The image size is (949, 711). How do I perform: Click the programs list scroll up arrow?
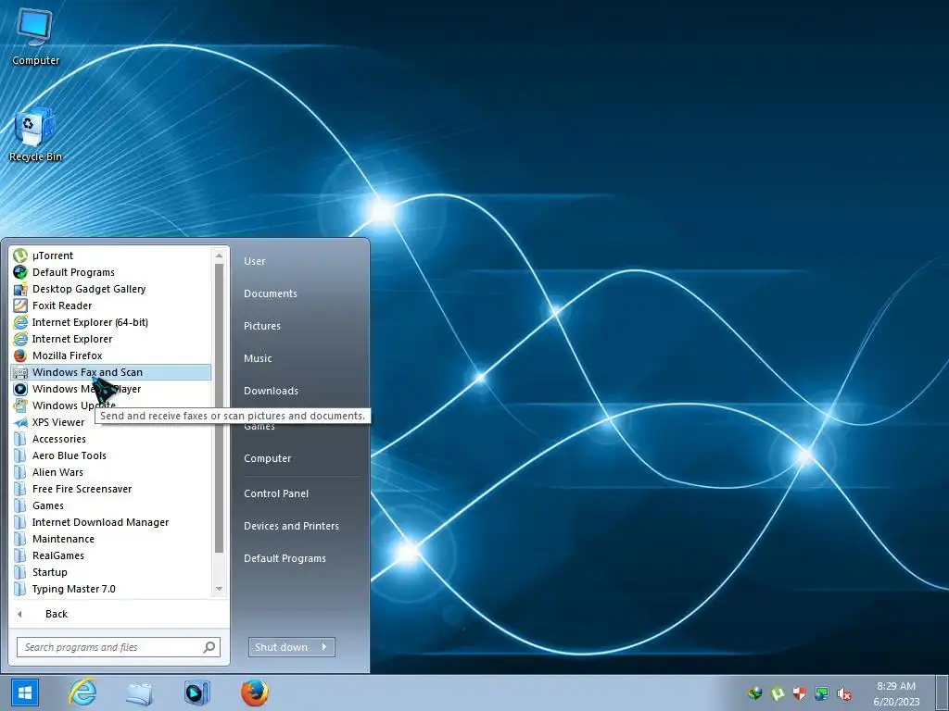[x=219, y=256]
